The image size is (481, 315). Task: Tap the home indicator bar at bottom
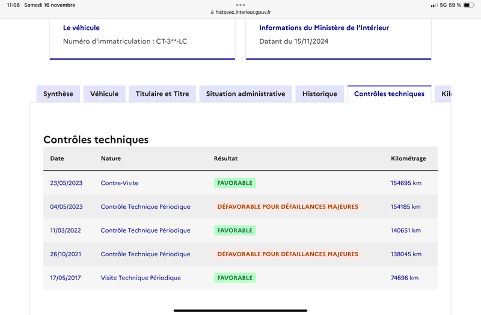click(x=240, y=311)
